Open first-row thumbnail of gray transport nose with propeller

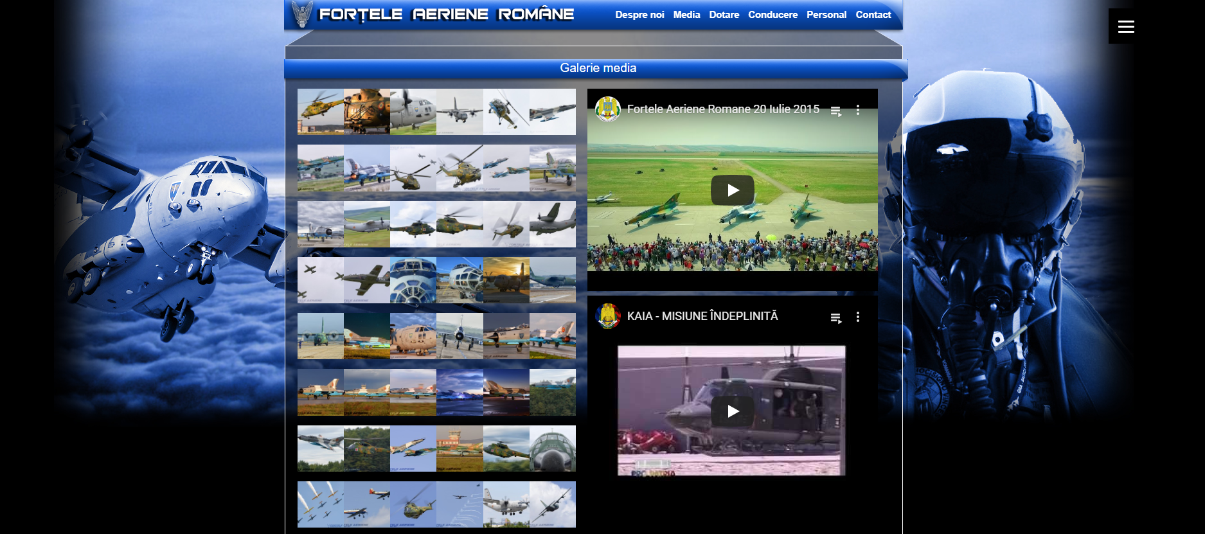(413, 112)
